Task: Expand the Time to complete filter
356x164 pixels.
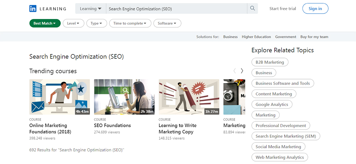Action: [x=130, y=23]
